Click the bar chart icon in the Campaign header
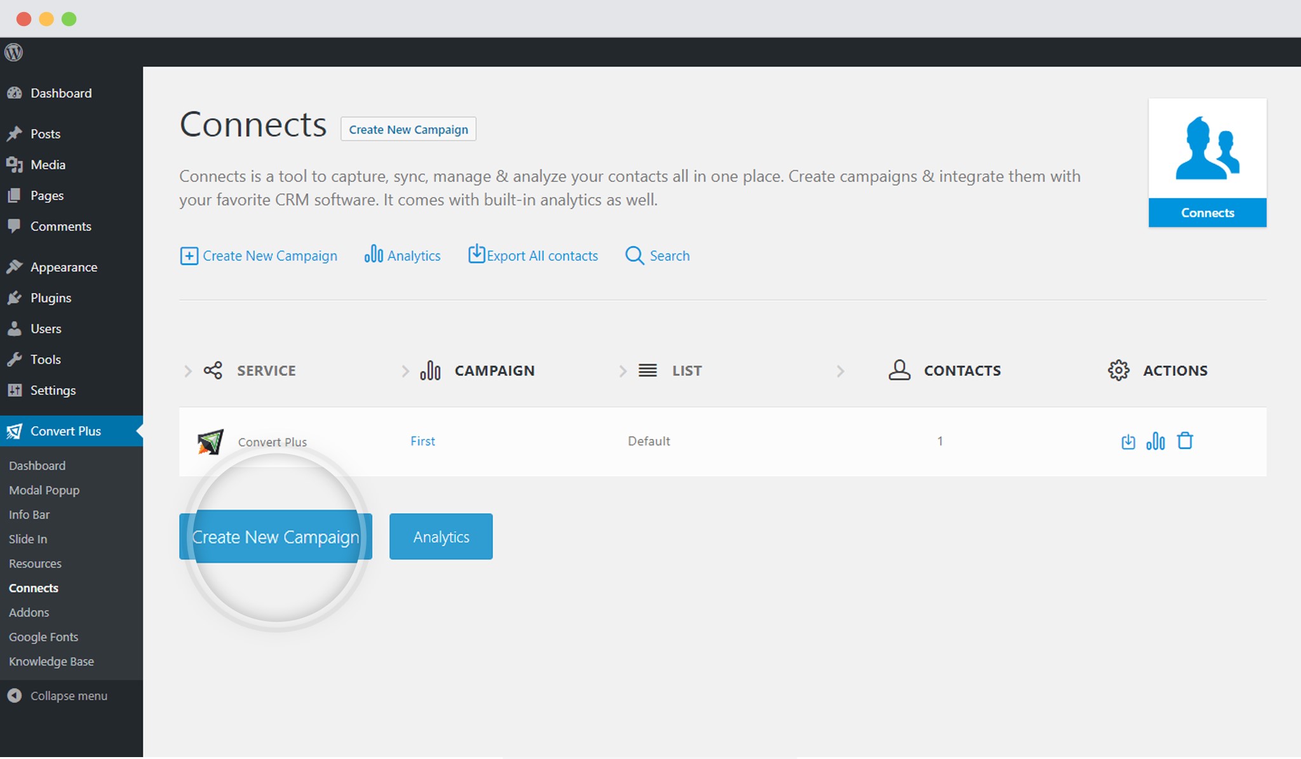Screen dimensions: 1301x759 430,370
